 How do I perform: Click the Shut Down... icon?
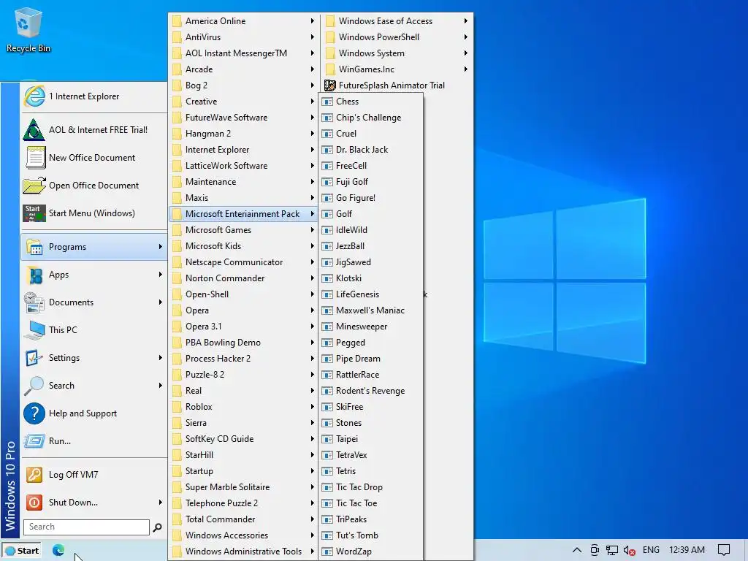click(34, 503)
